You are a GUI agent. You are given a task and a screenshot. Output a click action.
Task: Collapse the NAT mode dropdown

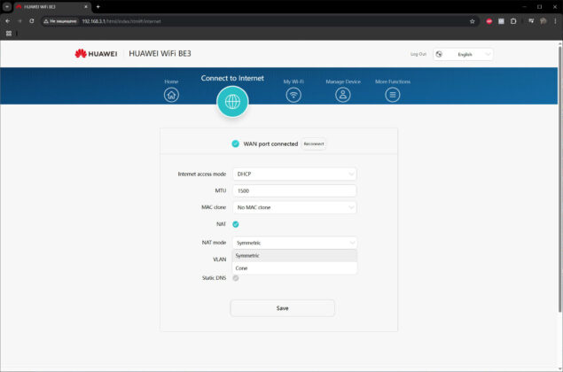click(294, 243)
